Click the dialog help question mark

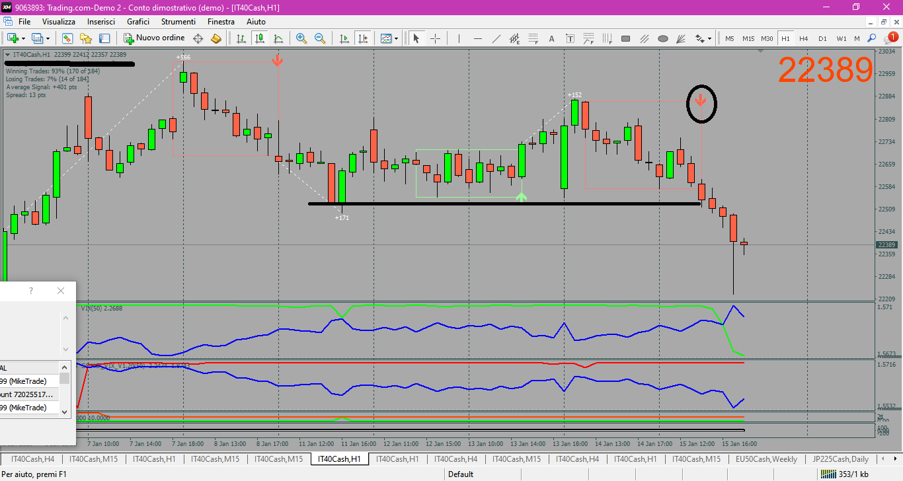(30, 291)
